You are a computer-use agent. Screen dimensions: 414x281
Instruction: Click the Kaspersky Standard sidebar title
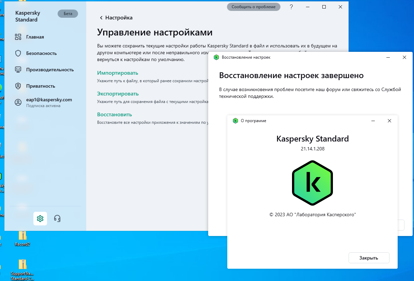(x=28, y=16)
